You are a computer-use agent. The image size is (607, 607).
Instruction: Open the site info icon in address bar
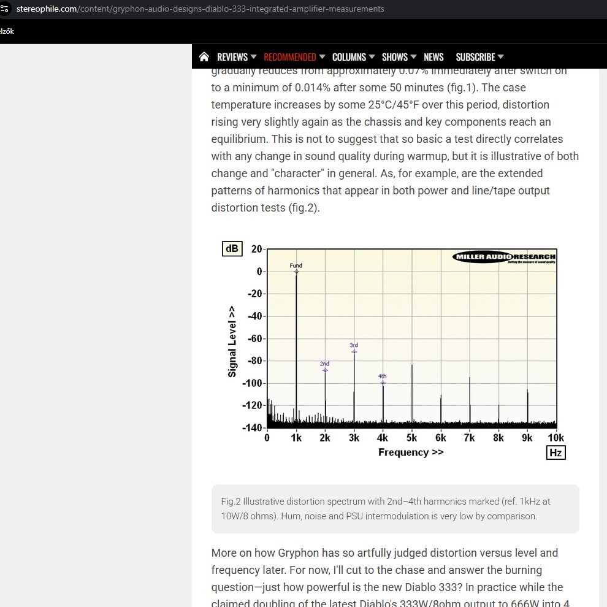click(x=4, y=9)
